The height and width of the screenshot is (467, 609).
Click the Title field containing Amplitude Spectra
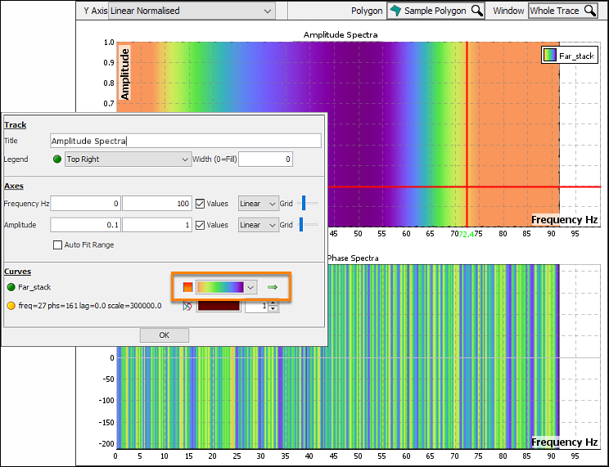click(186, 141)
